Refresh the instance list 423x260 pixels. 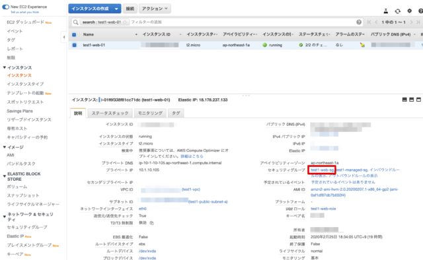click(398, 11)
